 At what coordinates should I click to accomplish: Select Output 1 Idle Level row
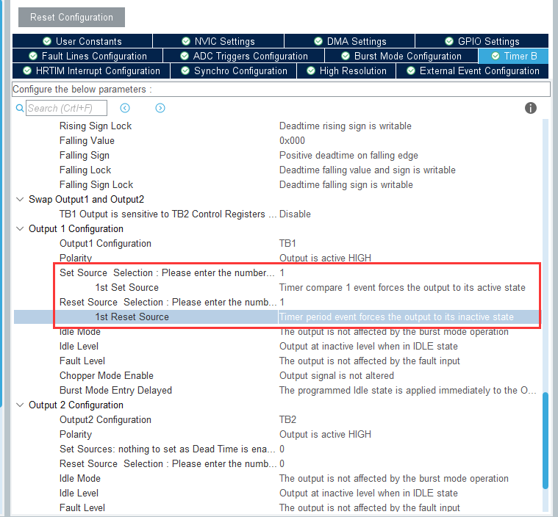pyautogui.click(x=278, y=347)
